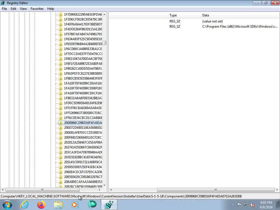Click folder icon of 1F3596E822290A8319FDA6
This screenshot has height=210, width=280.
[x=60, y=14]
